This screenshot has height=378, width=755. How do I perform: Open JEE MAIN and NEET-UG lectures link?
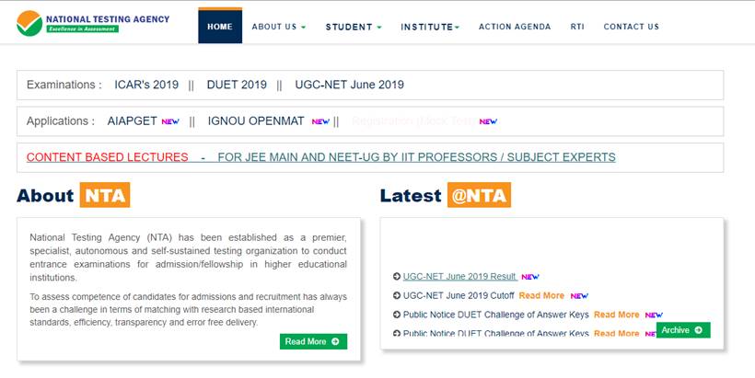(416, 157)
